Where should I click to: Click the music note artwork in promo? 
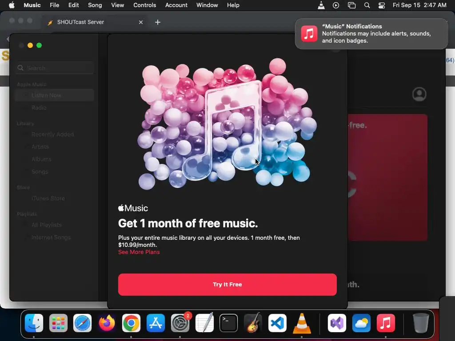(227, 124)
